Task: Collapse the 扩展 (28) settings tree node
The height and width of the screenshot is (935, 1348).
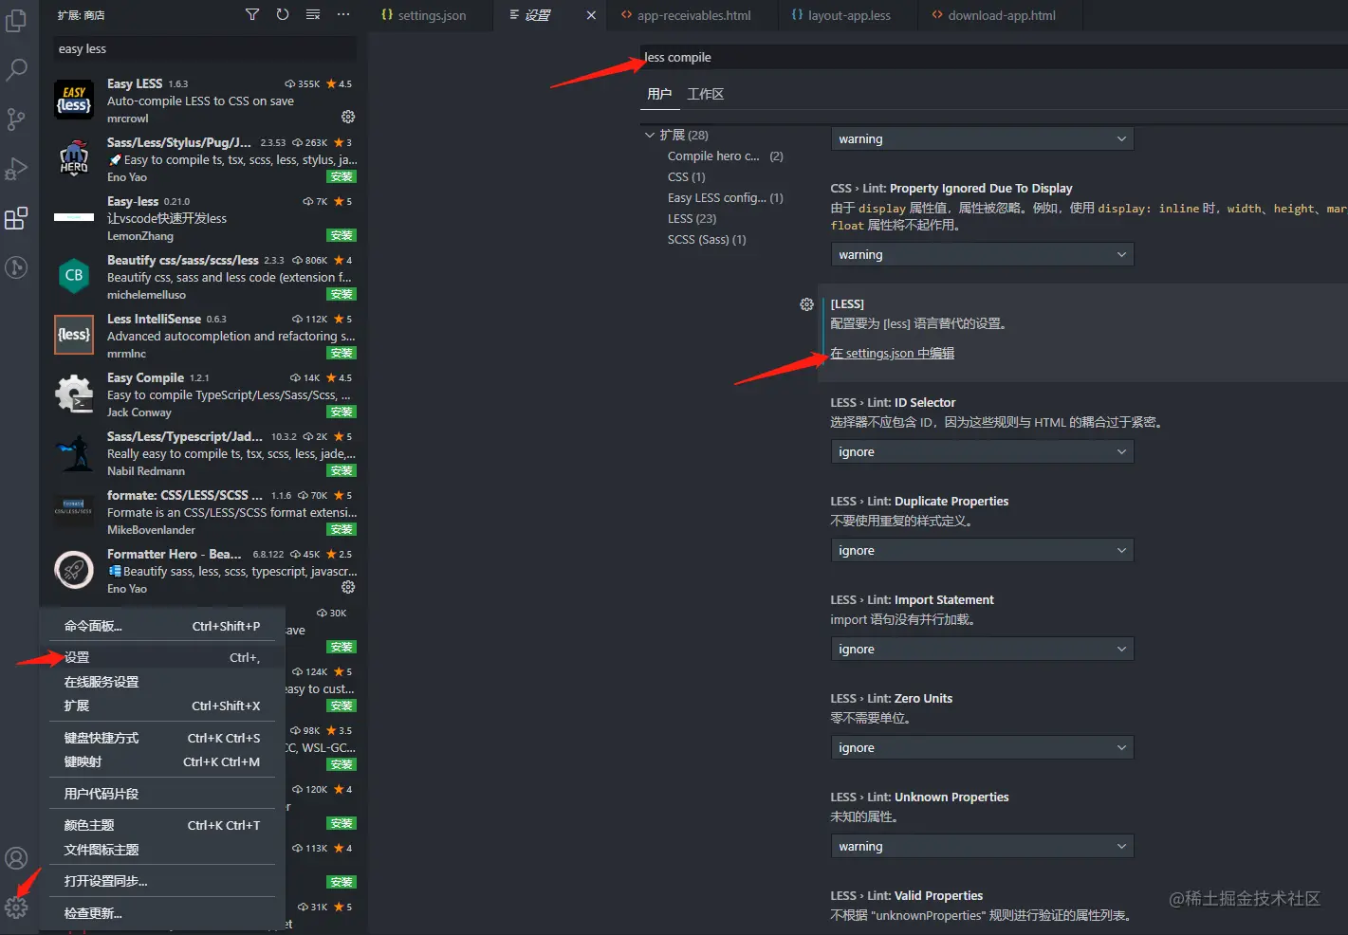Action: pos(650,135)
